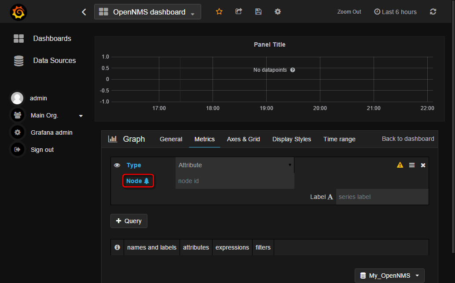455x283 pixels.
Task: Add a new Query
Action: [x=129, y=221]
